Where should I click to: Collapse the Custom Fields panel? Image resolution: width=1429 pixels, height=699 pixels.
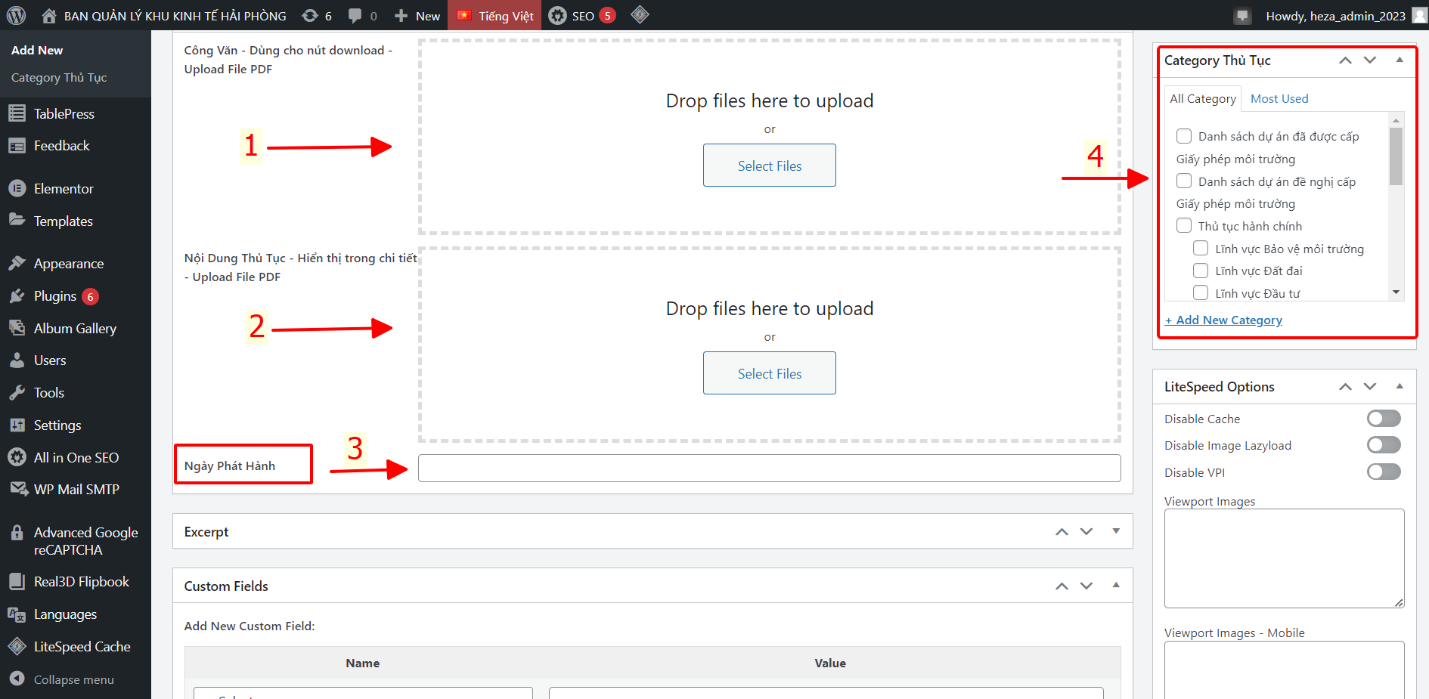[1116, 586]
